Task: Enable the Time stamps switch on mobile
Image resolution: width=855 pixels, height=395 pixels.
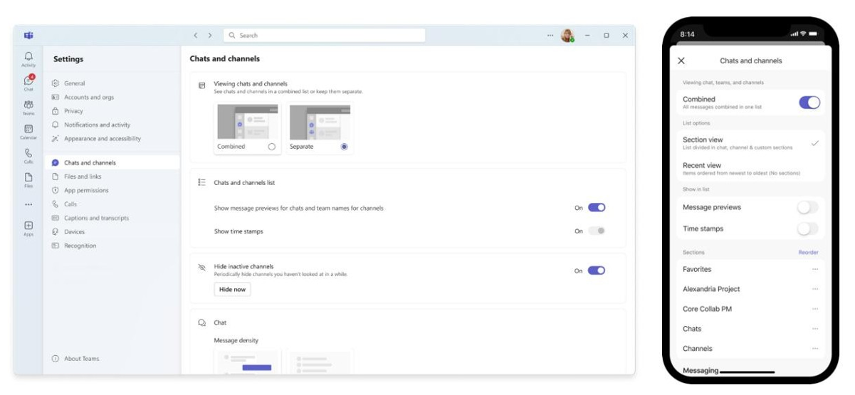Action: coord(808,229)
